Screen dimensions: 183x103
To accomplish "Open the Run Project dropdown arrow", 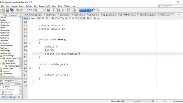I will point(65,10).
